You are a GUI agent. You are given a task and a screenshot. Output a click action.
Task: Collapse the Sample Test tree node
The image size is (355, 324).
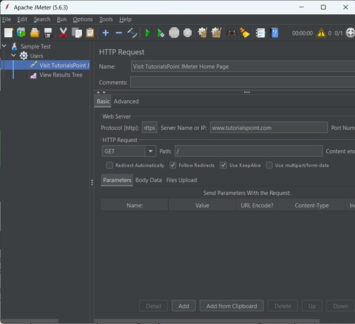pos(5,46)
